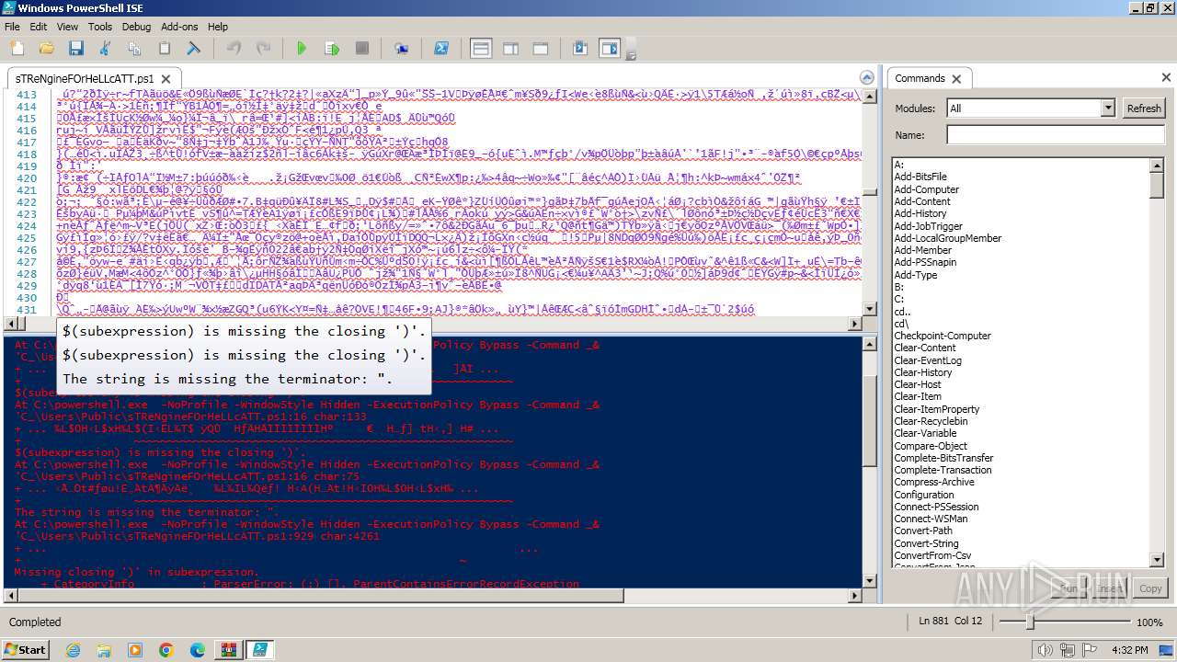
Task: Run the script with green play icon
Action: coord(302,48)
